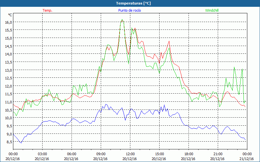Screen dimensions: 260x162
Task: Click the 09:00 time axis label
Action: [x=101, y=154]
